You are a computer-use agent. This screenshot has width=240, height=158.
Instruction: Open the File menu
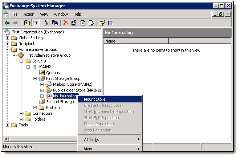click(15, 14)
